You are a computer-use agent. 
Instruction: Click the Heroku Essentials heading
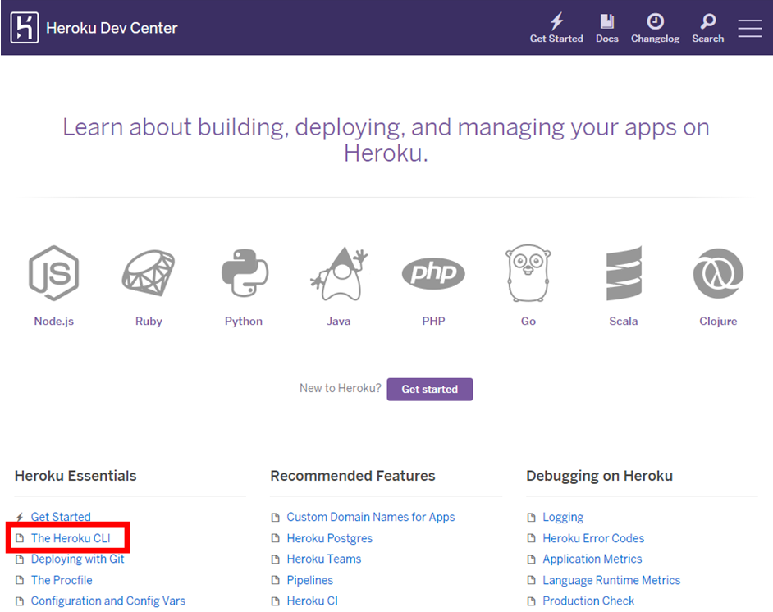tap(75, 476)
